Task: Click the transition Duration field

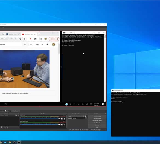Action: point(79,118)
